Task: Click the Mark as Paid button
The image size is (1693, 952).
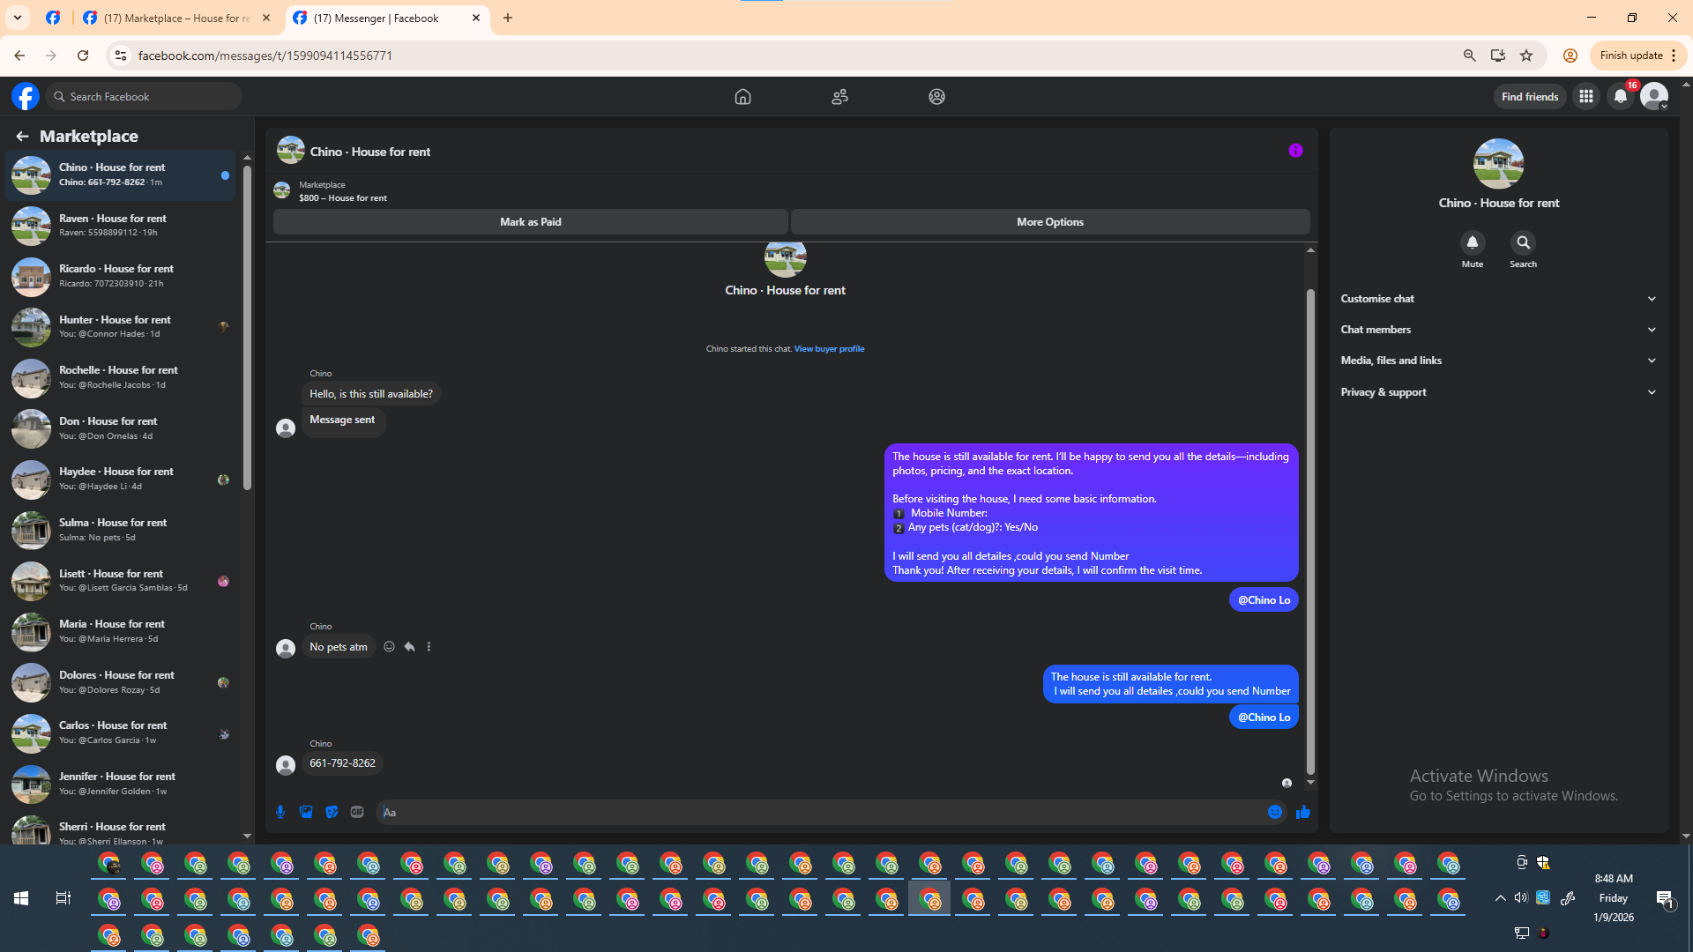Action: (530, 222)
